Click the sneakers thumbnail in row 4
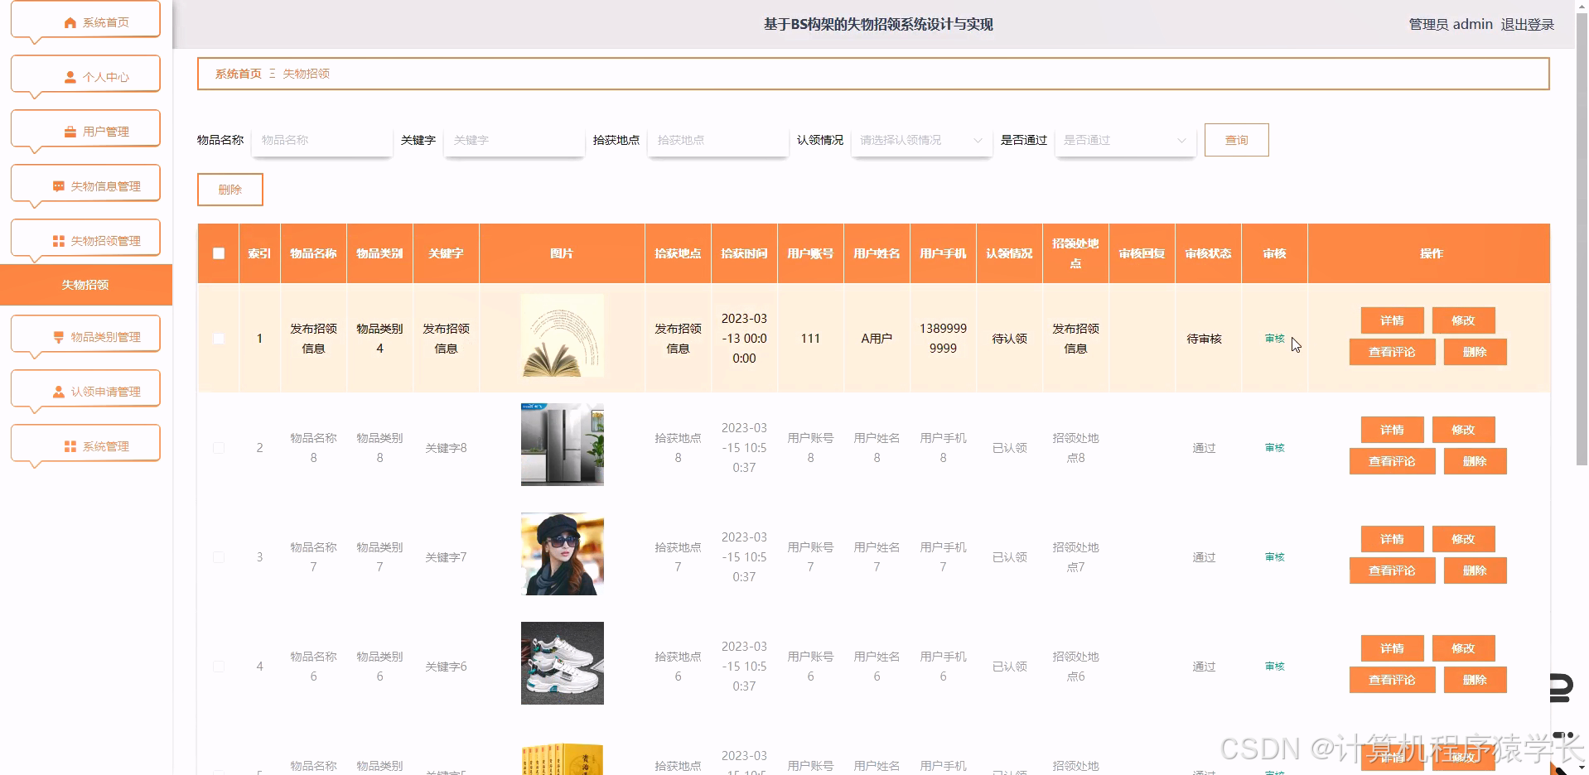 tap(563, 663)
